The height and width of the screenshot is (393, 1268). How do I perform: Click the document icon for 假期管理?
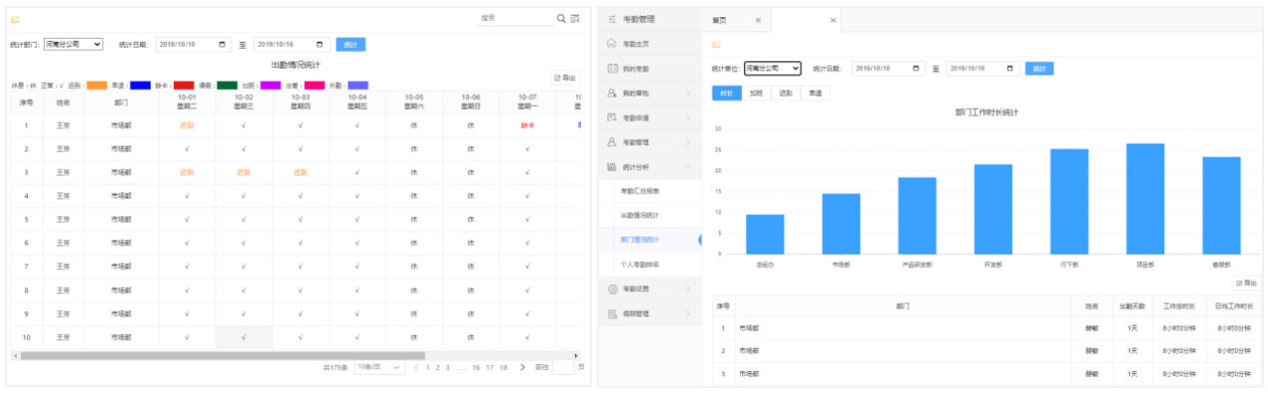612,313
